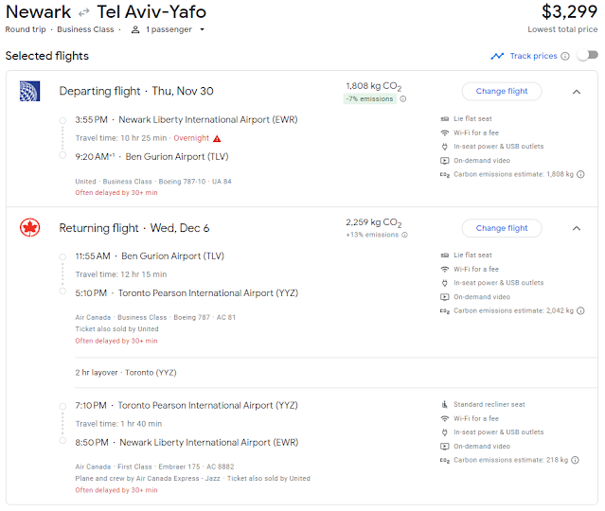Screen dimensions: 605x511
Task: Open the passenger count dropdown arrow
Action: [x=202, y=29]
